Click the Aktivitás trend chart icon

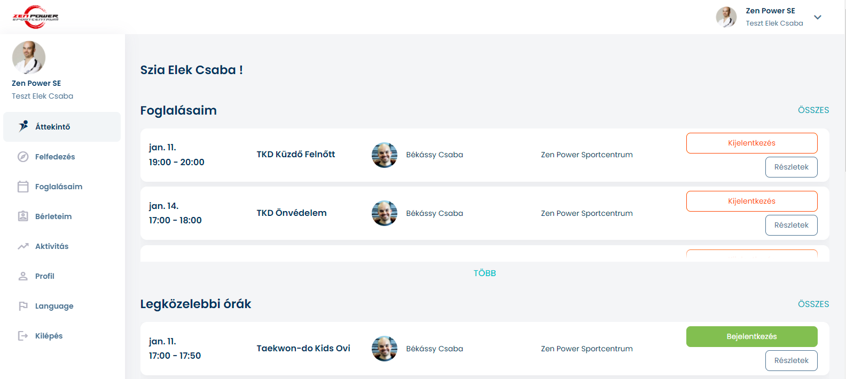23,246
